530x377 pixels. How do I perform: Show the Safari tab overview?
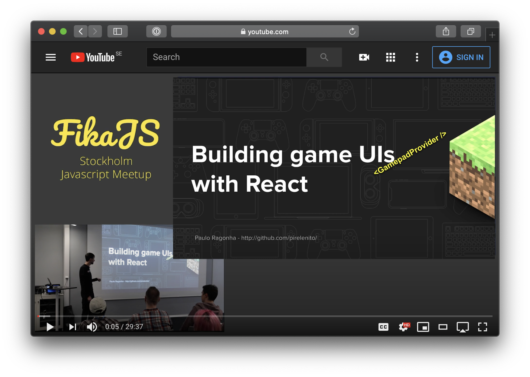(x=471, y=31)
